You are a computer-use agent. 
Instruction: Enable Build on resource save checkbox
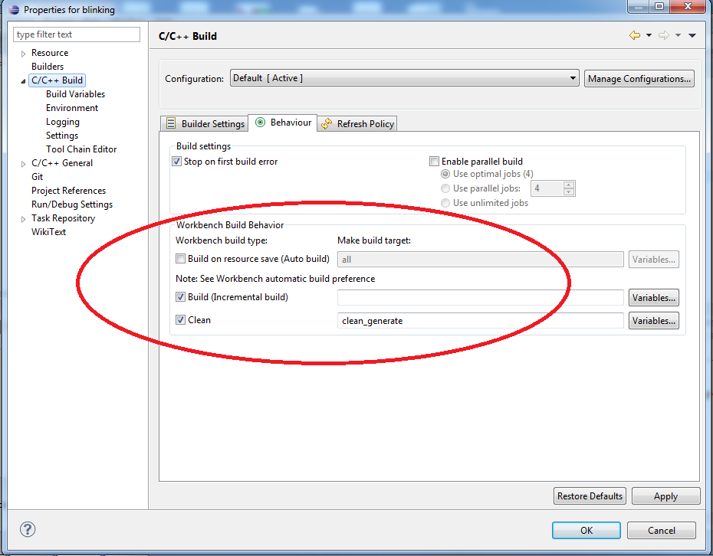pyautogui.click(x=180, y=258)
